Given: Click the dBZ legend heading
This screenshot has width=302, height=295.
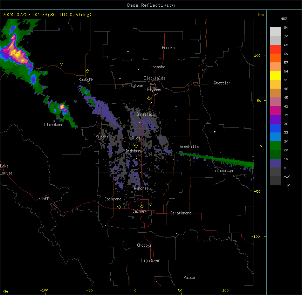Looking at the screenshot, I should tap(284, 19).
